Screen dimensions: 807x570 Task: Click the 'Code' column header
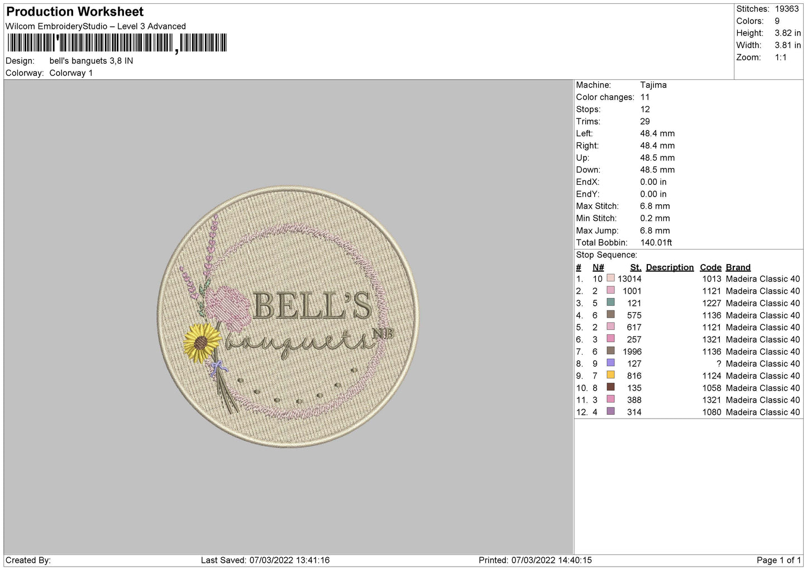click(x=710, y=267)
